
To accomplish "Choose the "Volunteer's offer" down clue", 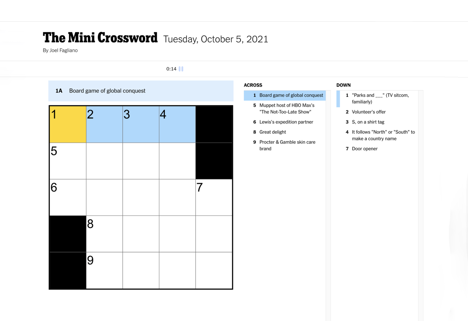I will 369,112.
